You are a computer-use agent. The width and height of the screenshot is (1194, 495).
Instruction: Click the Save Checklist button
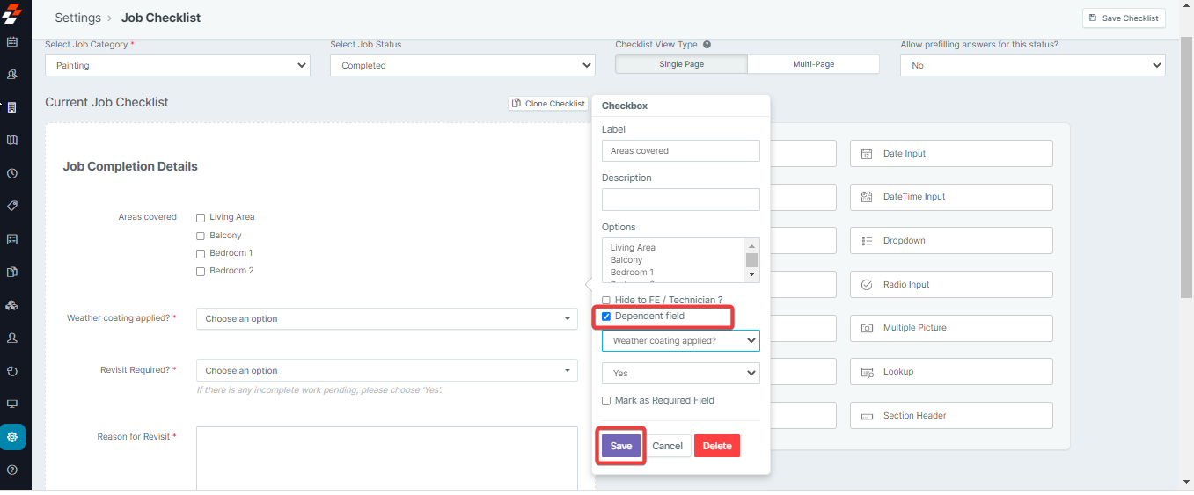click(x=1124, y=18)
